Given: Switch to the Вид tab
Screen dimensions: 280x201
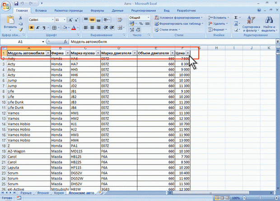Looking at the screenshot, I should pyautogui.click(x=167, y=11).
